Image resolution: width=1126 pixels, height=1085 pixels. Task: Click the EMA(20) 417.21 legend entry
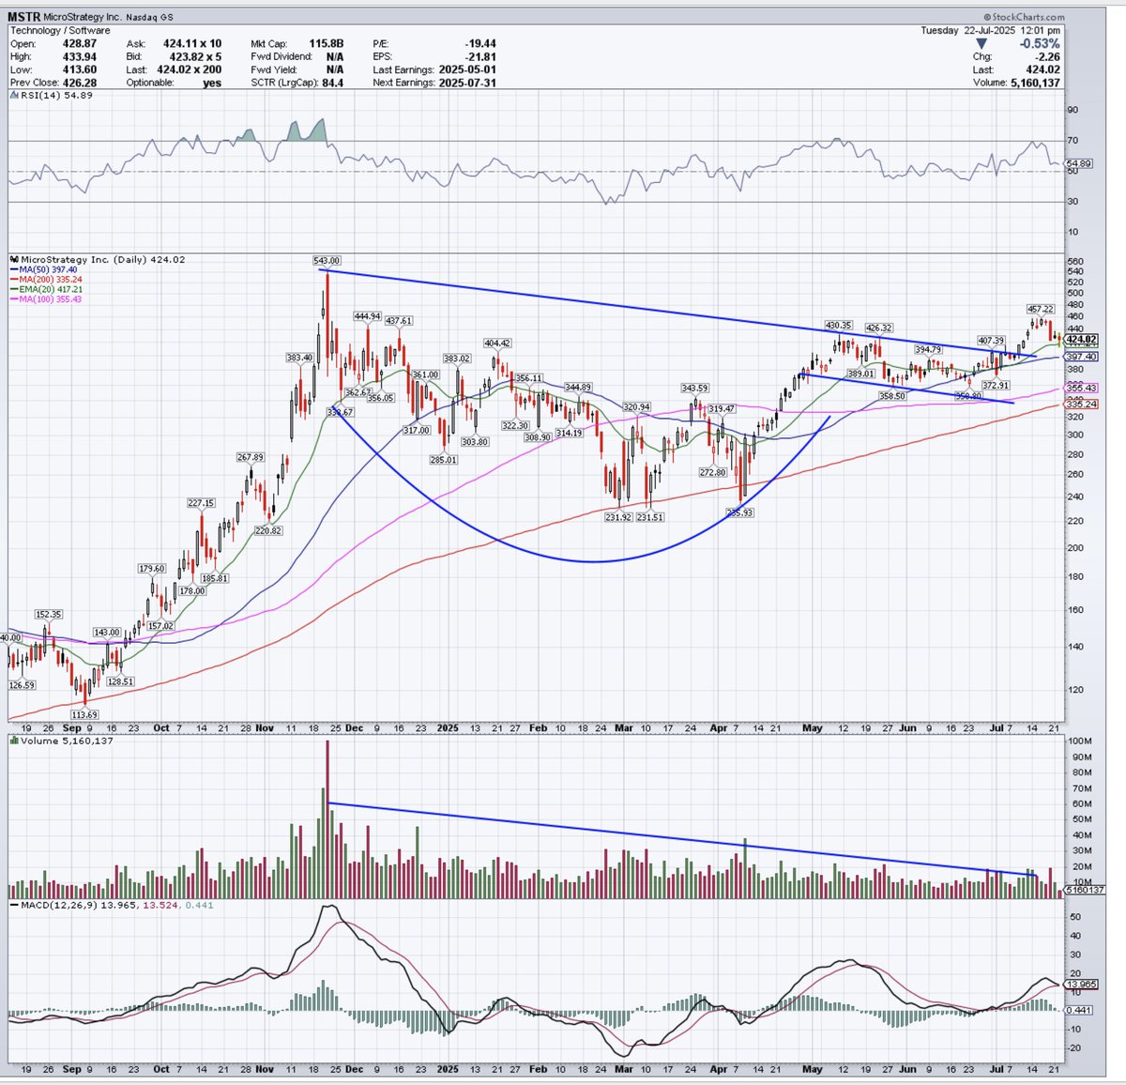pyautogui.click(x=51, y=289)
